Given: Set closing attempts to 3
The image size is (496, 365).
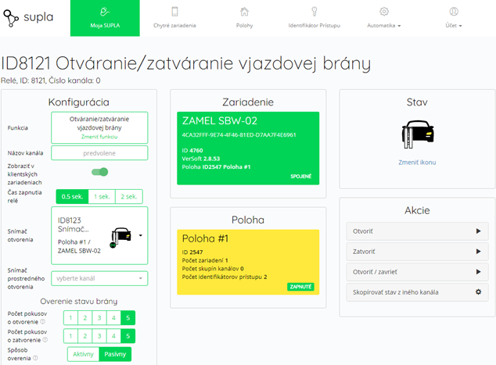Looking at the screenshot, I should [x=99, y=336].
